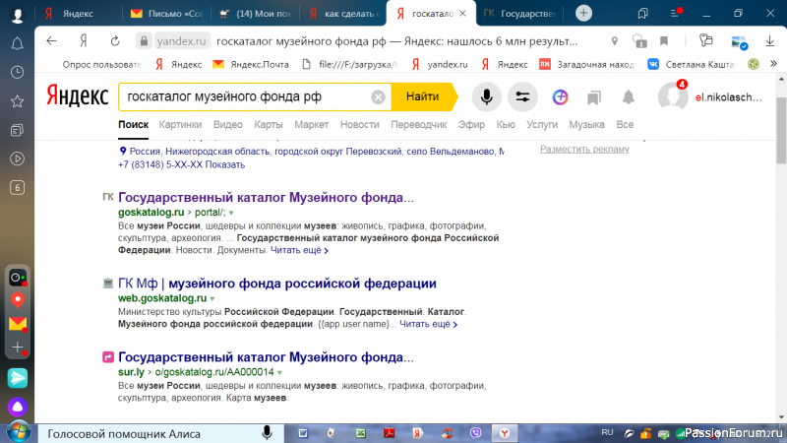
Task: Open the Музыка tab
Action: [586, 125]
